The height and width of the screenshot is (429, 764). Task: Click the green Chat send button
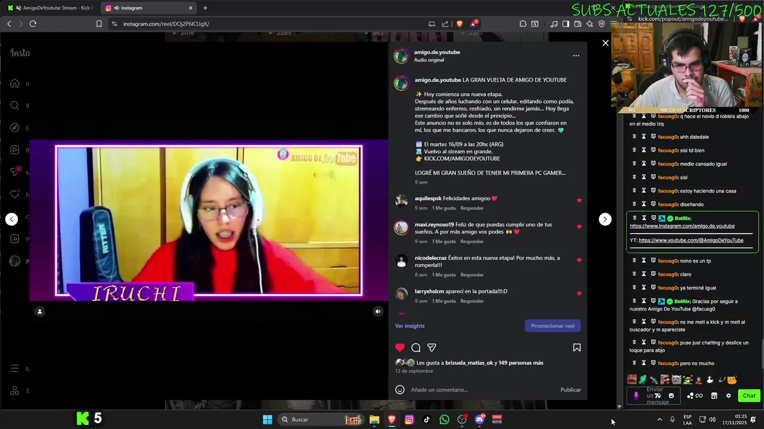(x=749, y=396)
